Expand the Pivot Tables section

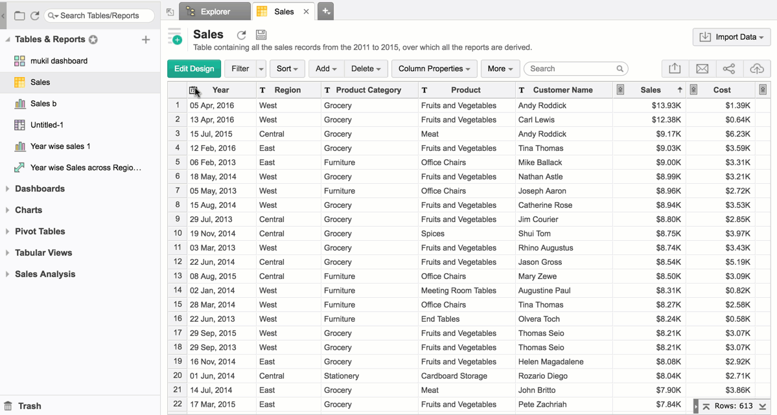8,232
